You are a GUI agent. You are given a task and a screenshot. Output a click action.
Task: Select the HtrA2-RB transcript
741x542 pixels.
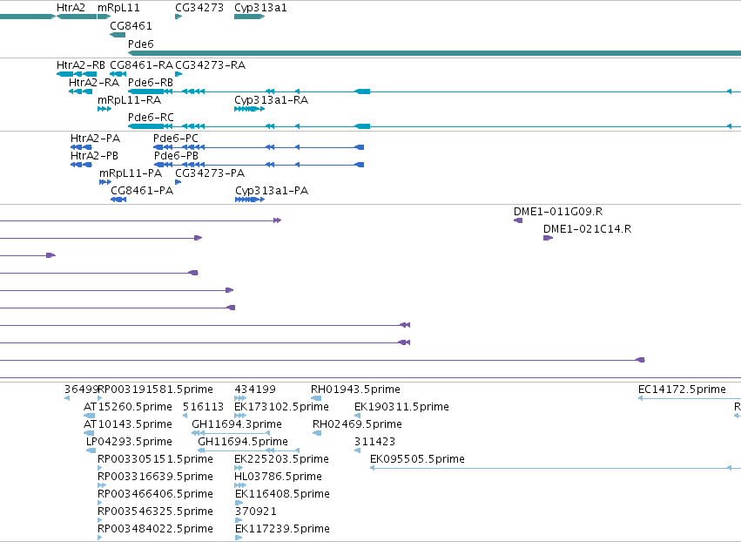77,74
